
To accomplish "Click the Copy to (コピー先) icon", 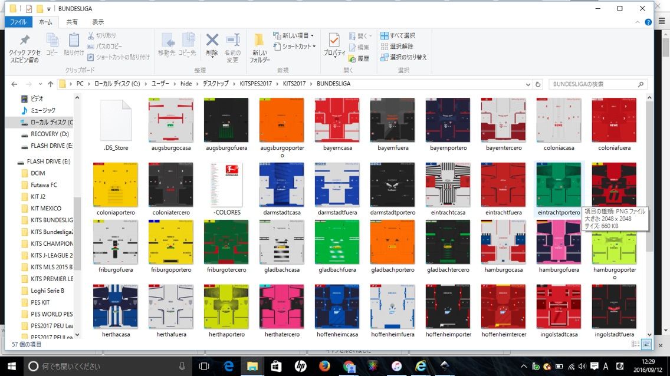I will point(188,41).
